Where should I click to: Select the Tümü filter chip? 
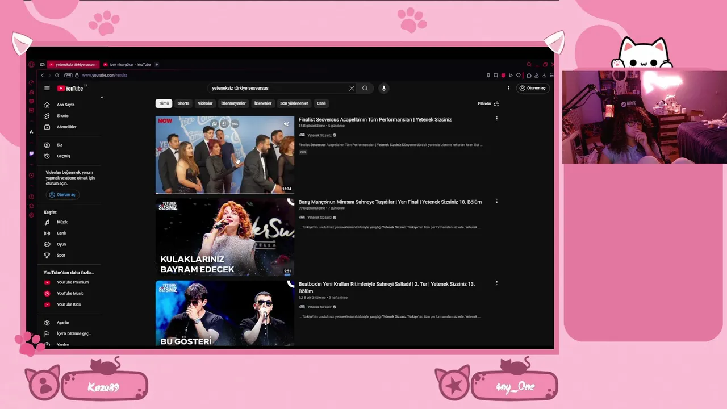click(x=164, y=103)
